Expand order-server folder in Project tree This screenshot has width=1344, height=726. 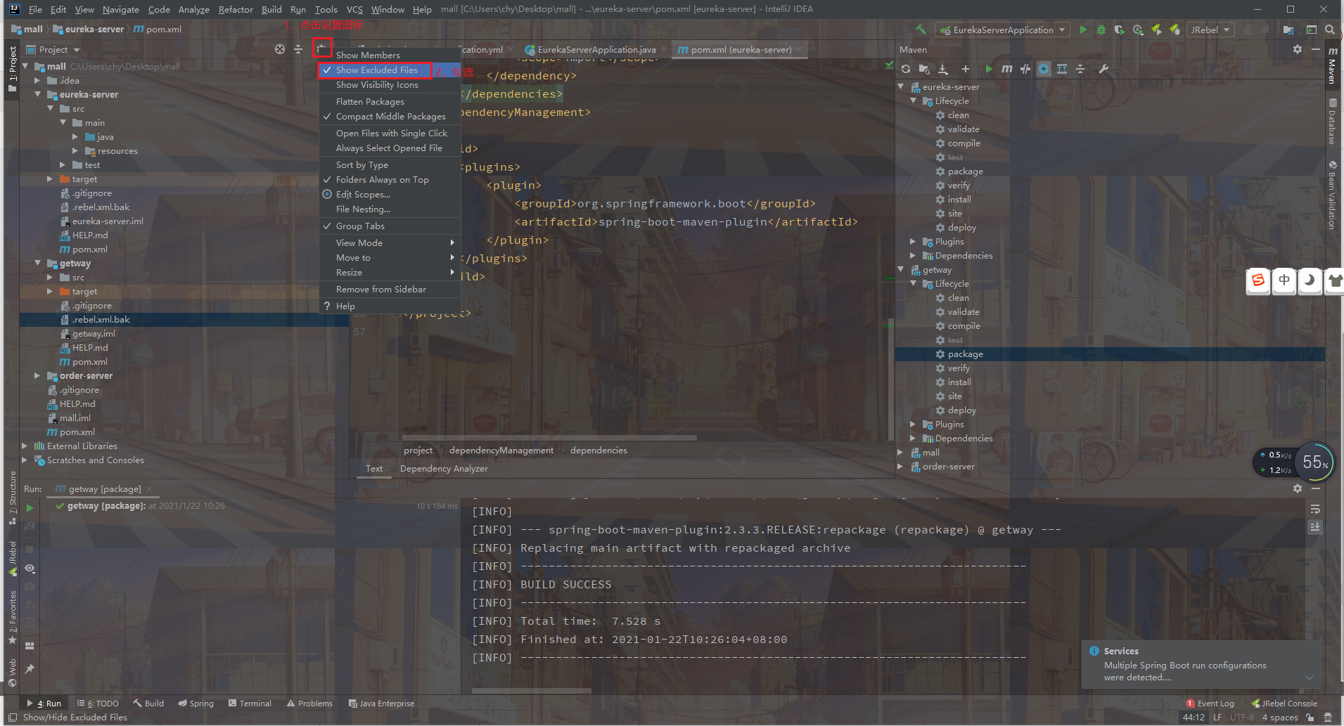[x=37, y=375]
